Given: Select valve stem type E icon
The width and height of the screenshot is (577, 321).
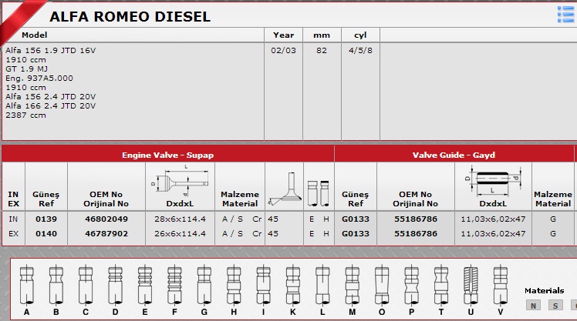Looking at the screenshot, I should [144, 286].
